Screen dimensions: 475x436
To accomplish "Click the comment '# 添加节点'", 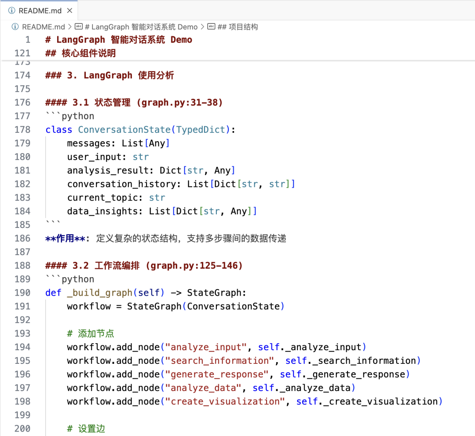I will (91, 333).
